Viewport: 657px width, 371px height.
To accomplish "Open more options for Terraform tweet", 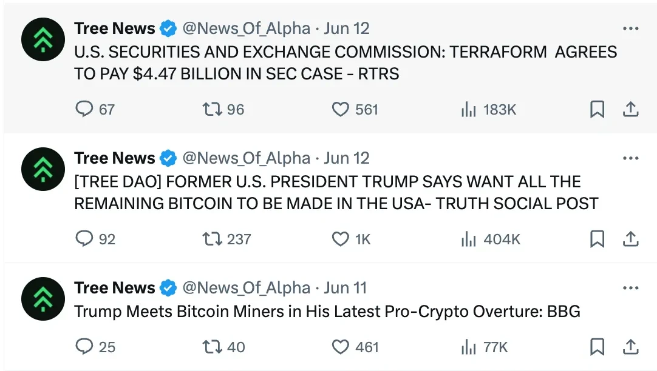I will click(x=631, y=28).
